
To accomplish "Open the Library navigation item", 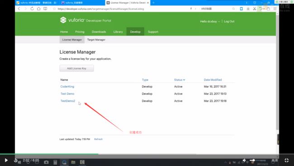I will coord(118,32).
